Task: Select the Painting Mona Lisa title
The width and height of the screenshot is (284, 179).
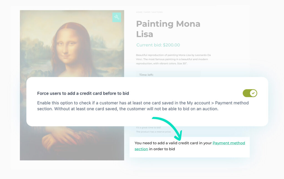Action: point(168,29)
